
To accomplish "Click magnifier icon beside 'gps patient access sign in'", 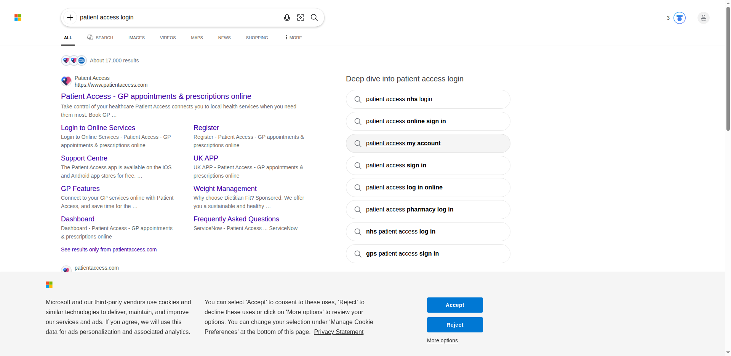I will 358,254.
